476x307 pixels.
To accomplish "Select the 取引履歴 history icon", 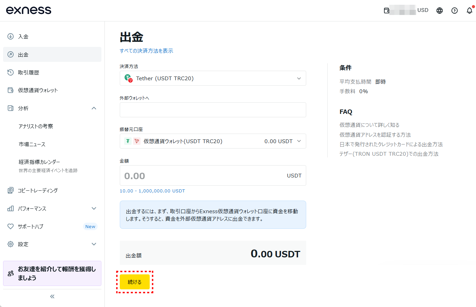I will point(10,72).
